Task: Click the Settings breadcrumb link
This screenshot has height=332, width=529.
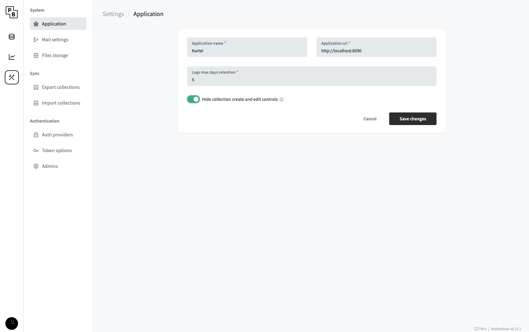Action: (113, 14)
